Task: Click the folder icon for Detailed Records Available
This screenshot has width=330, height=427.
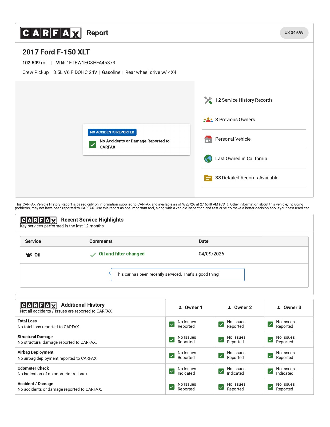Action: point(208,178)
